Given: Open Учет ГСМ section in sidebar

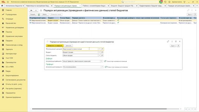Looking at the screenshot, I should [9, 58].
